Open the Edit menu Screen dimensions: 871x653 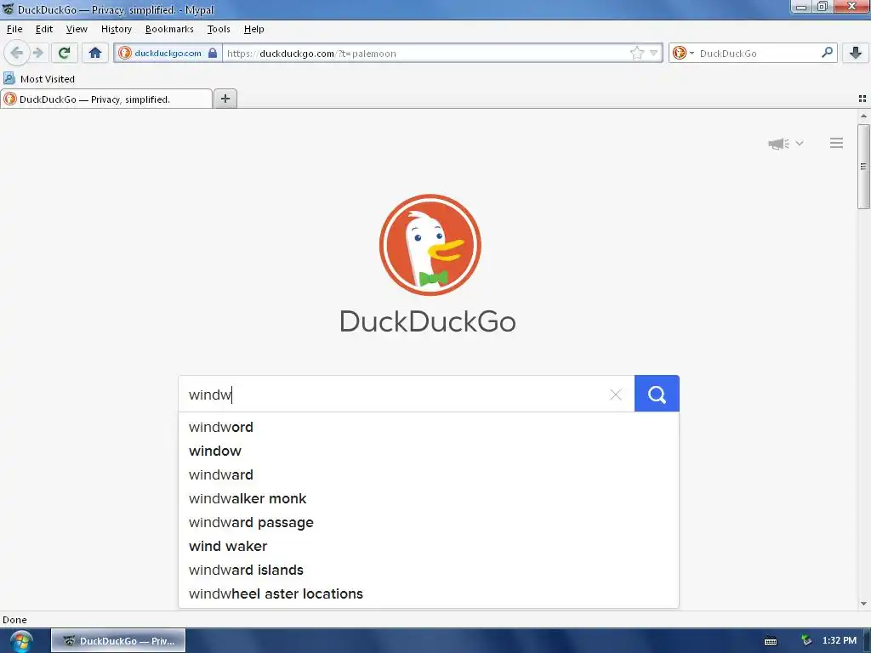click(44, 29)
